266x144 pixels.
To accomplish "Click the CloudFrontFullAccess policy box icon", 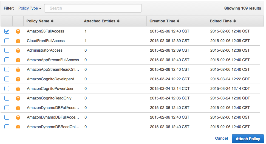I will coord(18,41).
